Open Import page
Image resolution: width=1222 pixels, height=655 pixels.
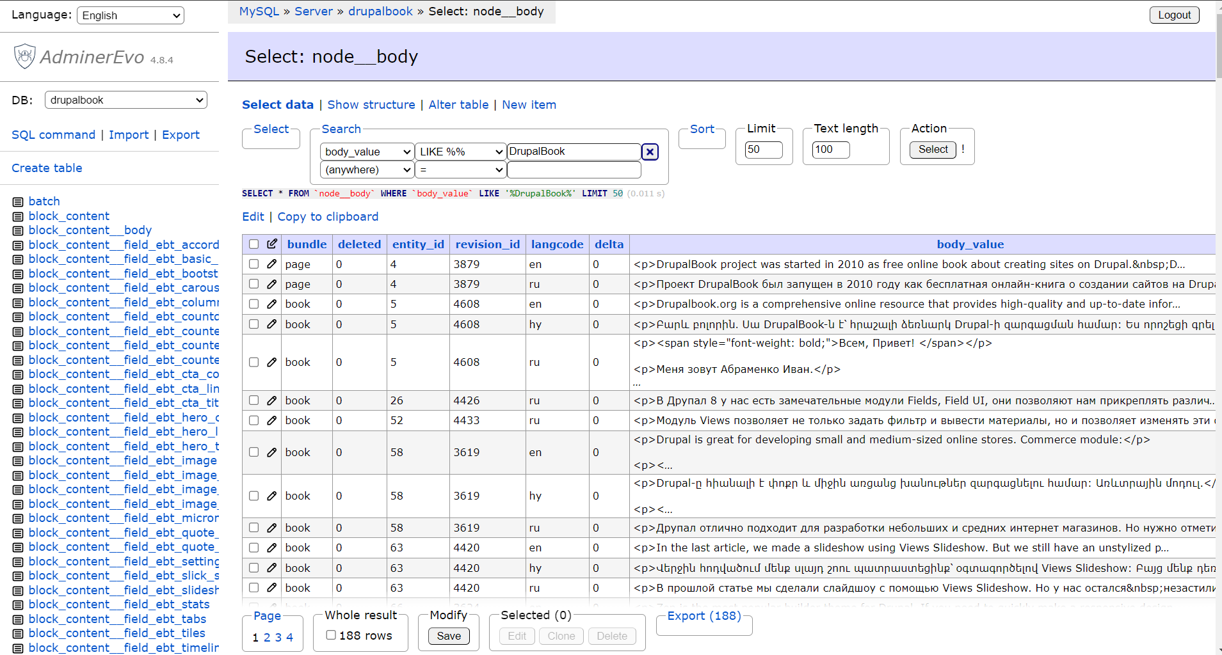(129, 134)
